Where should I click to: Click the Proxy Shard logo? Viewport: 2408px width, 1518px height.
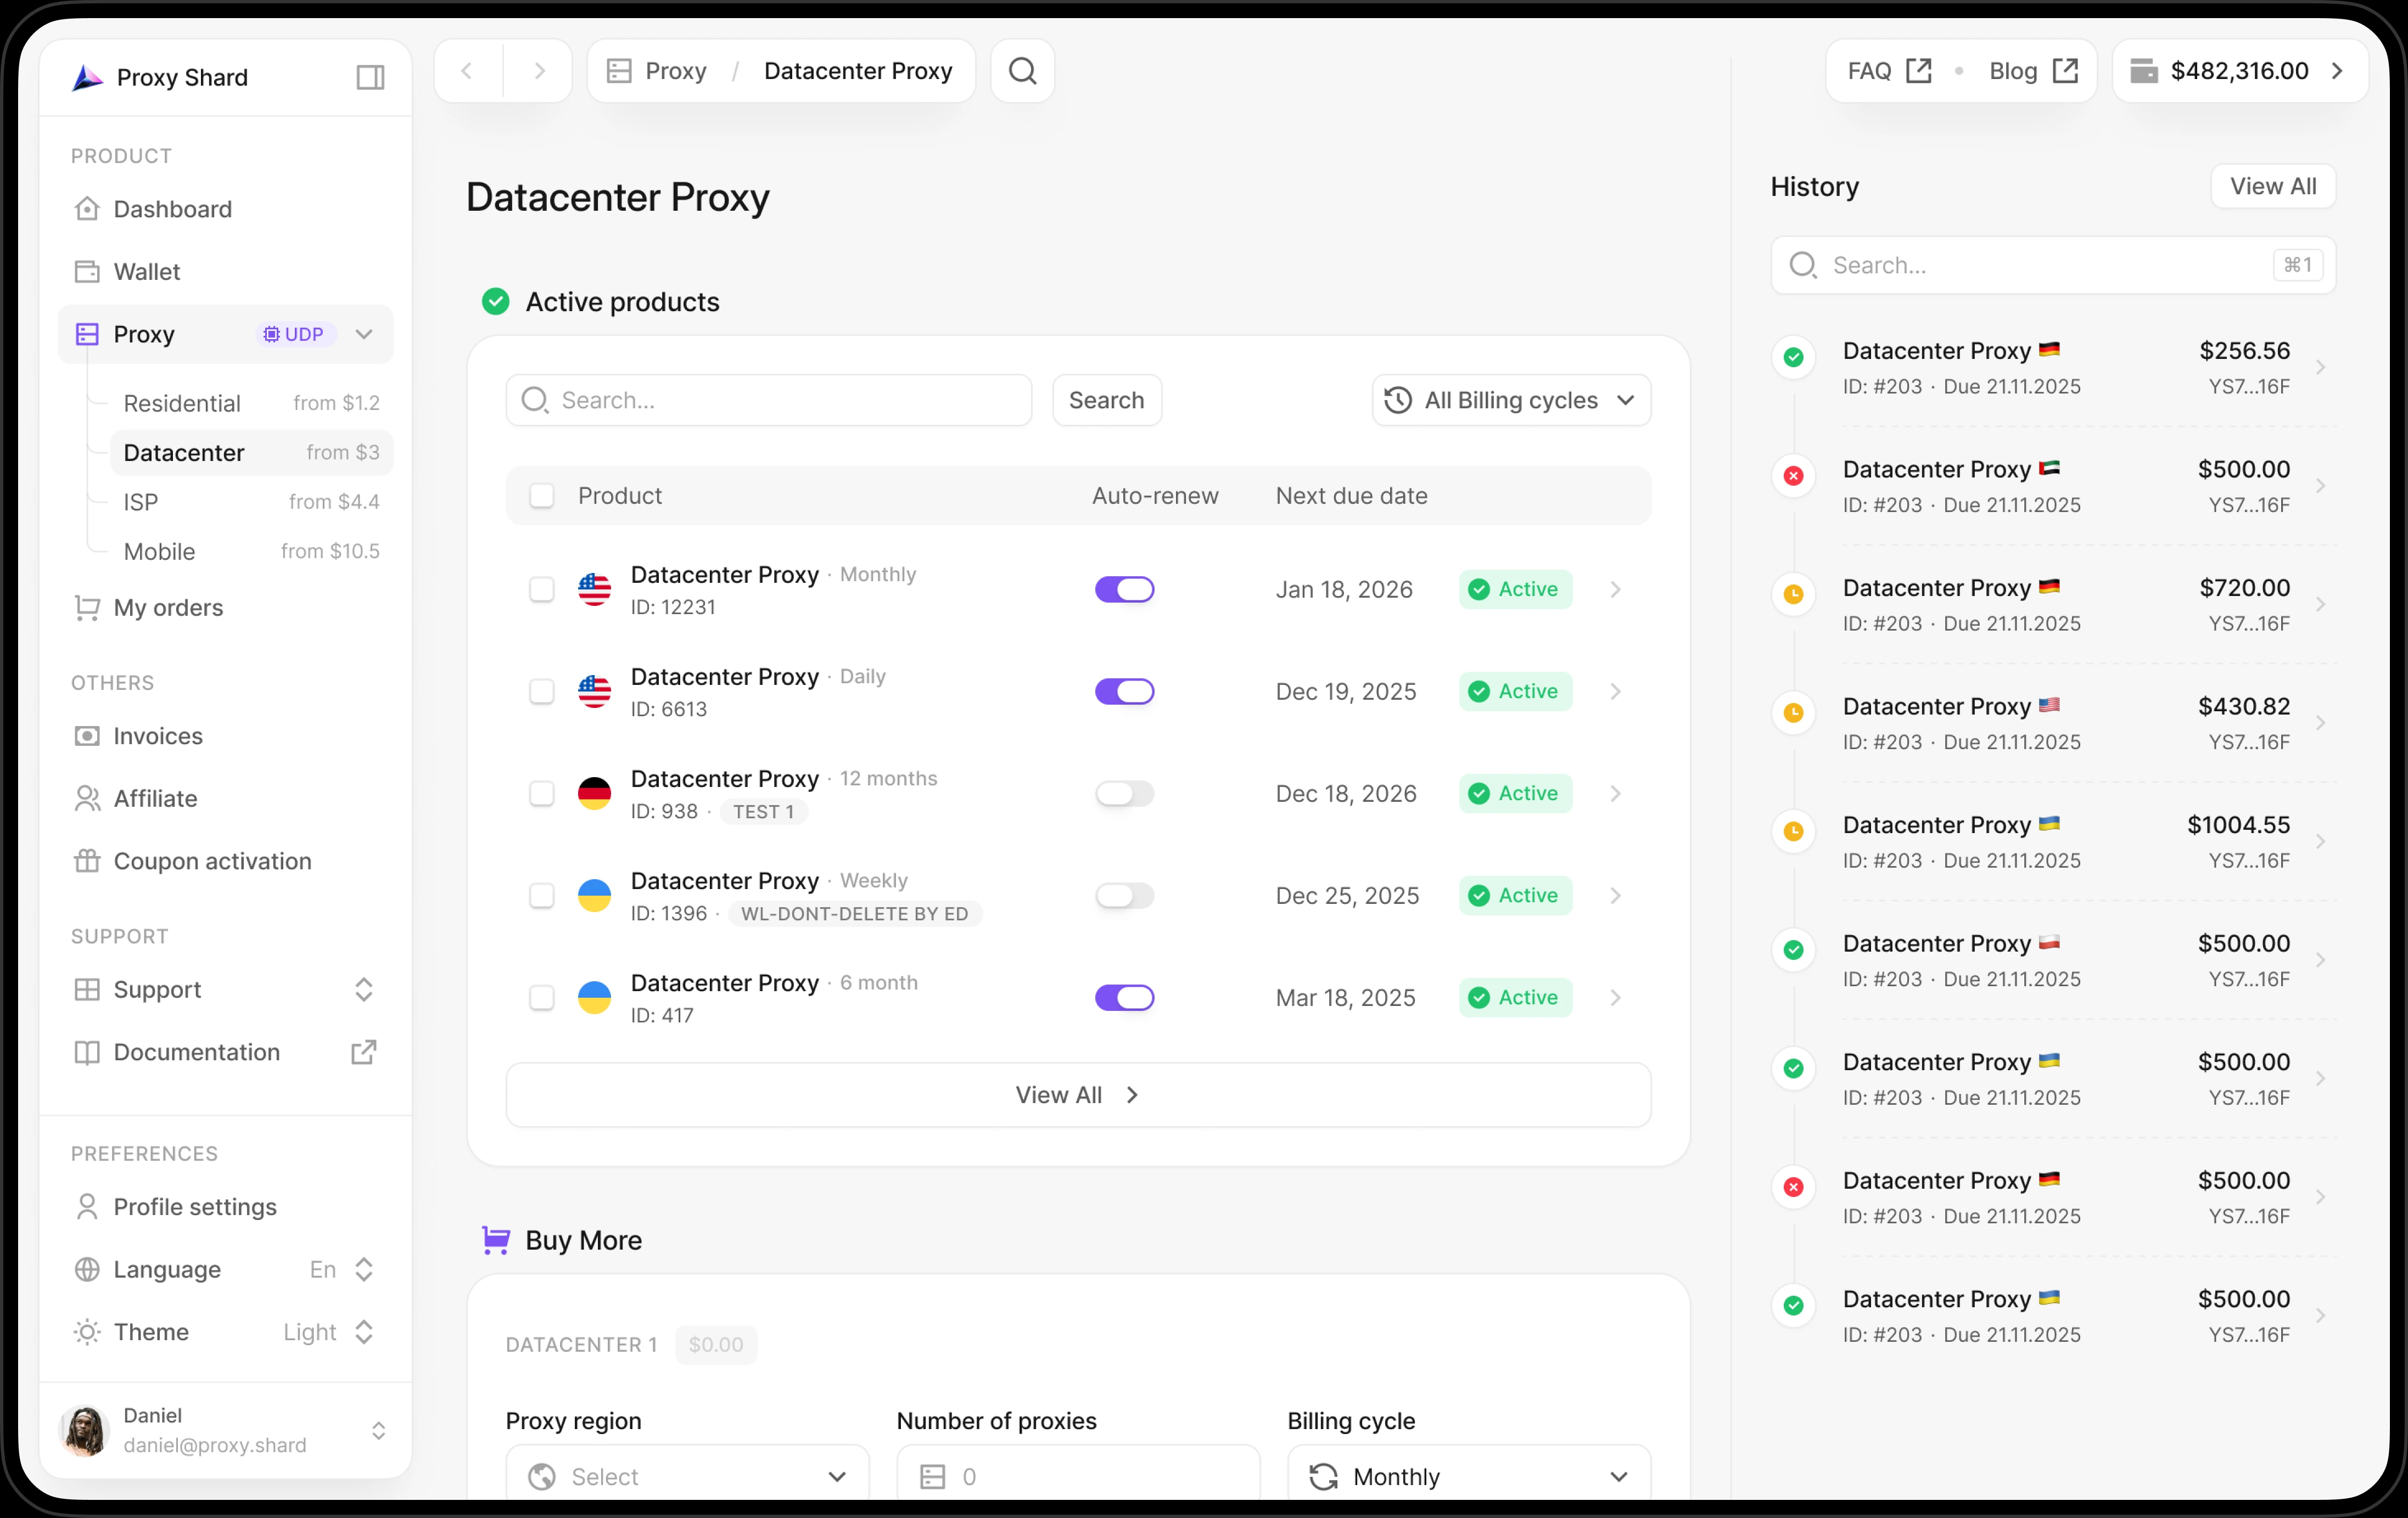(x=88, y=77)
